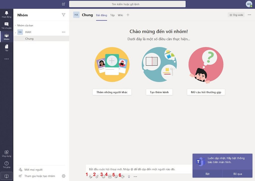The width and height of the screenshot is (255, 181).
Task: Open the sticker picker in the compose toolbar
Action: (116, 177)
